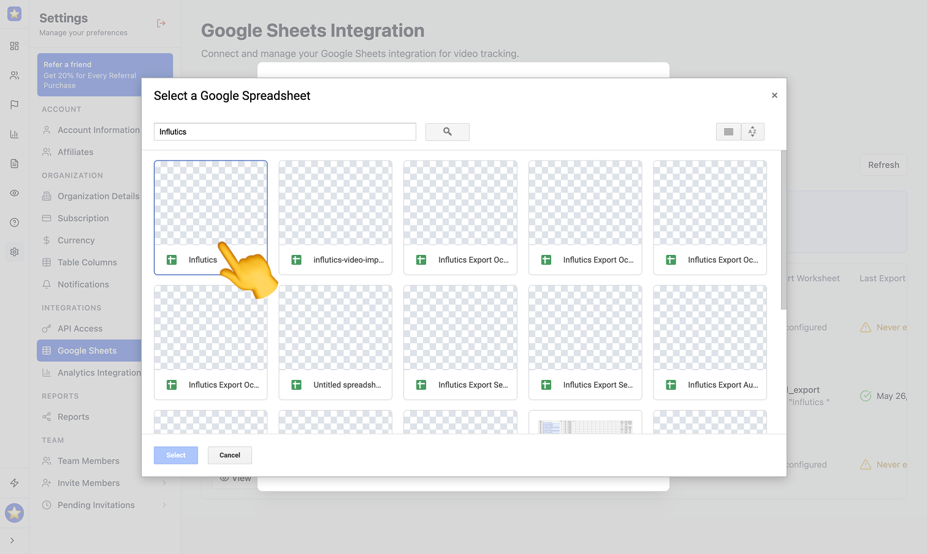Image resolution: width=927 pixels, height=554 pixels.
Task: Open Team Members page
Action: coord(88,461)
